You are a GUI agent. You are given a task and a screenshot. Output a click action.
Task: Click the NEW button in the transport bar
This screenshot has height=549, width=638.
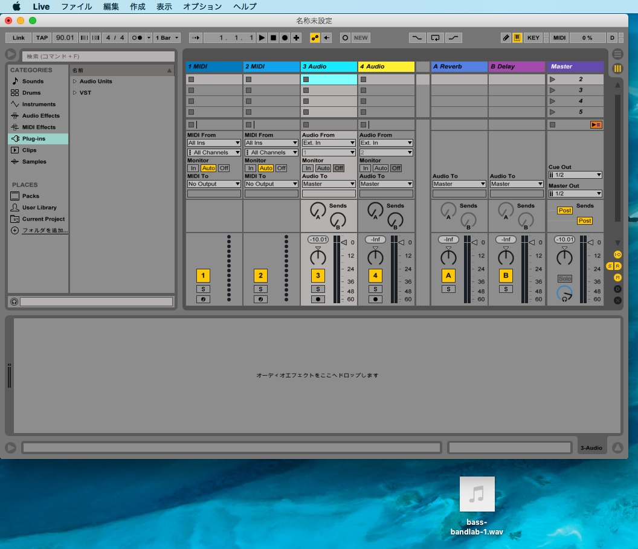tap(361, 38)
